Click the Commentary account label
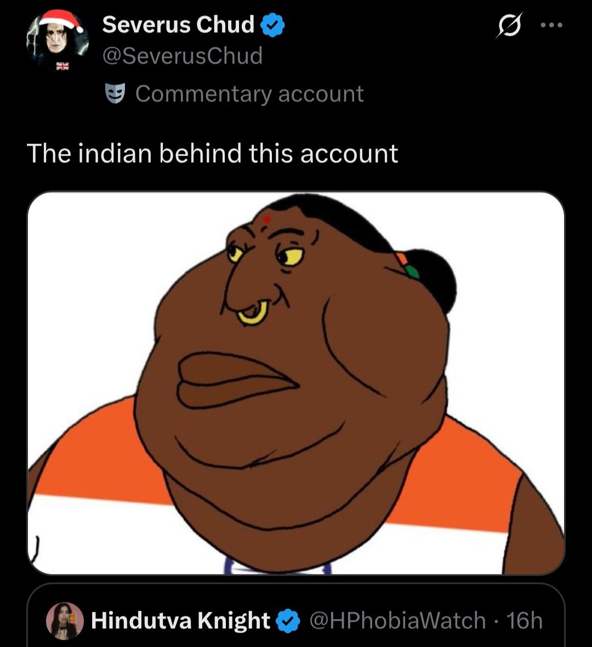 tap(249, 94)
